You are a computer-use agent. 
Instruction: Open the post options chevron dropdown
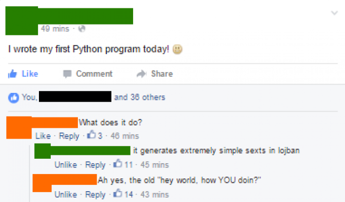click(x=335, y=13)
